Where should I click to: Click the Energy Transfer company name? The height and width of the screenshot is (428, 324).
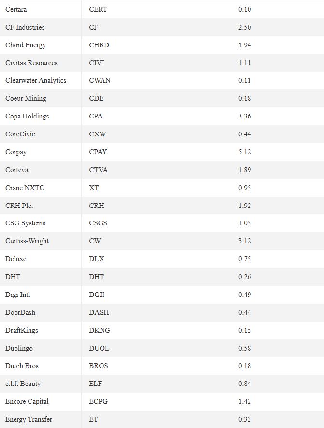tap(29, 420)
